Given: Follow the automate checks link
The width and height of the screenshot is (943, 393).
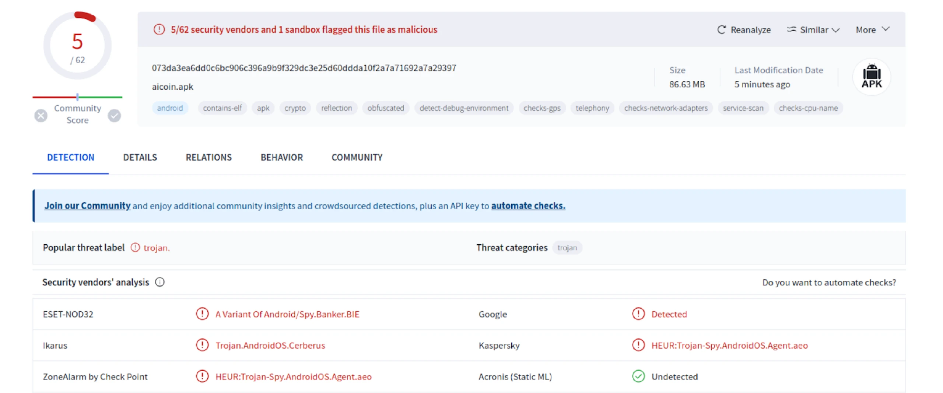Looking at the screenshot, I should click(528, 206).
